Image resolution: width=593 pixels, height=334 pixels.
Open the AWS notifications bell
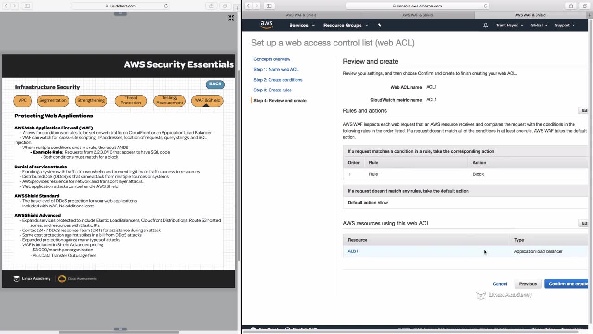[486, 25]
